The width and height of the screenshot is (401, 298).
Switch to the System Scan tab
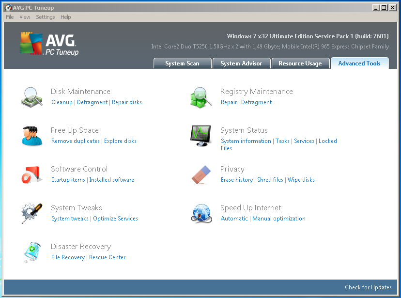183,63
